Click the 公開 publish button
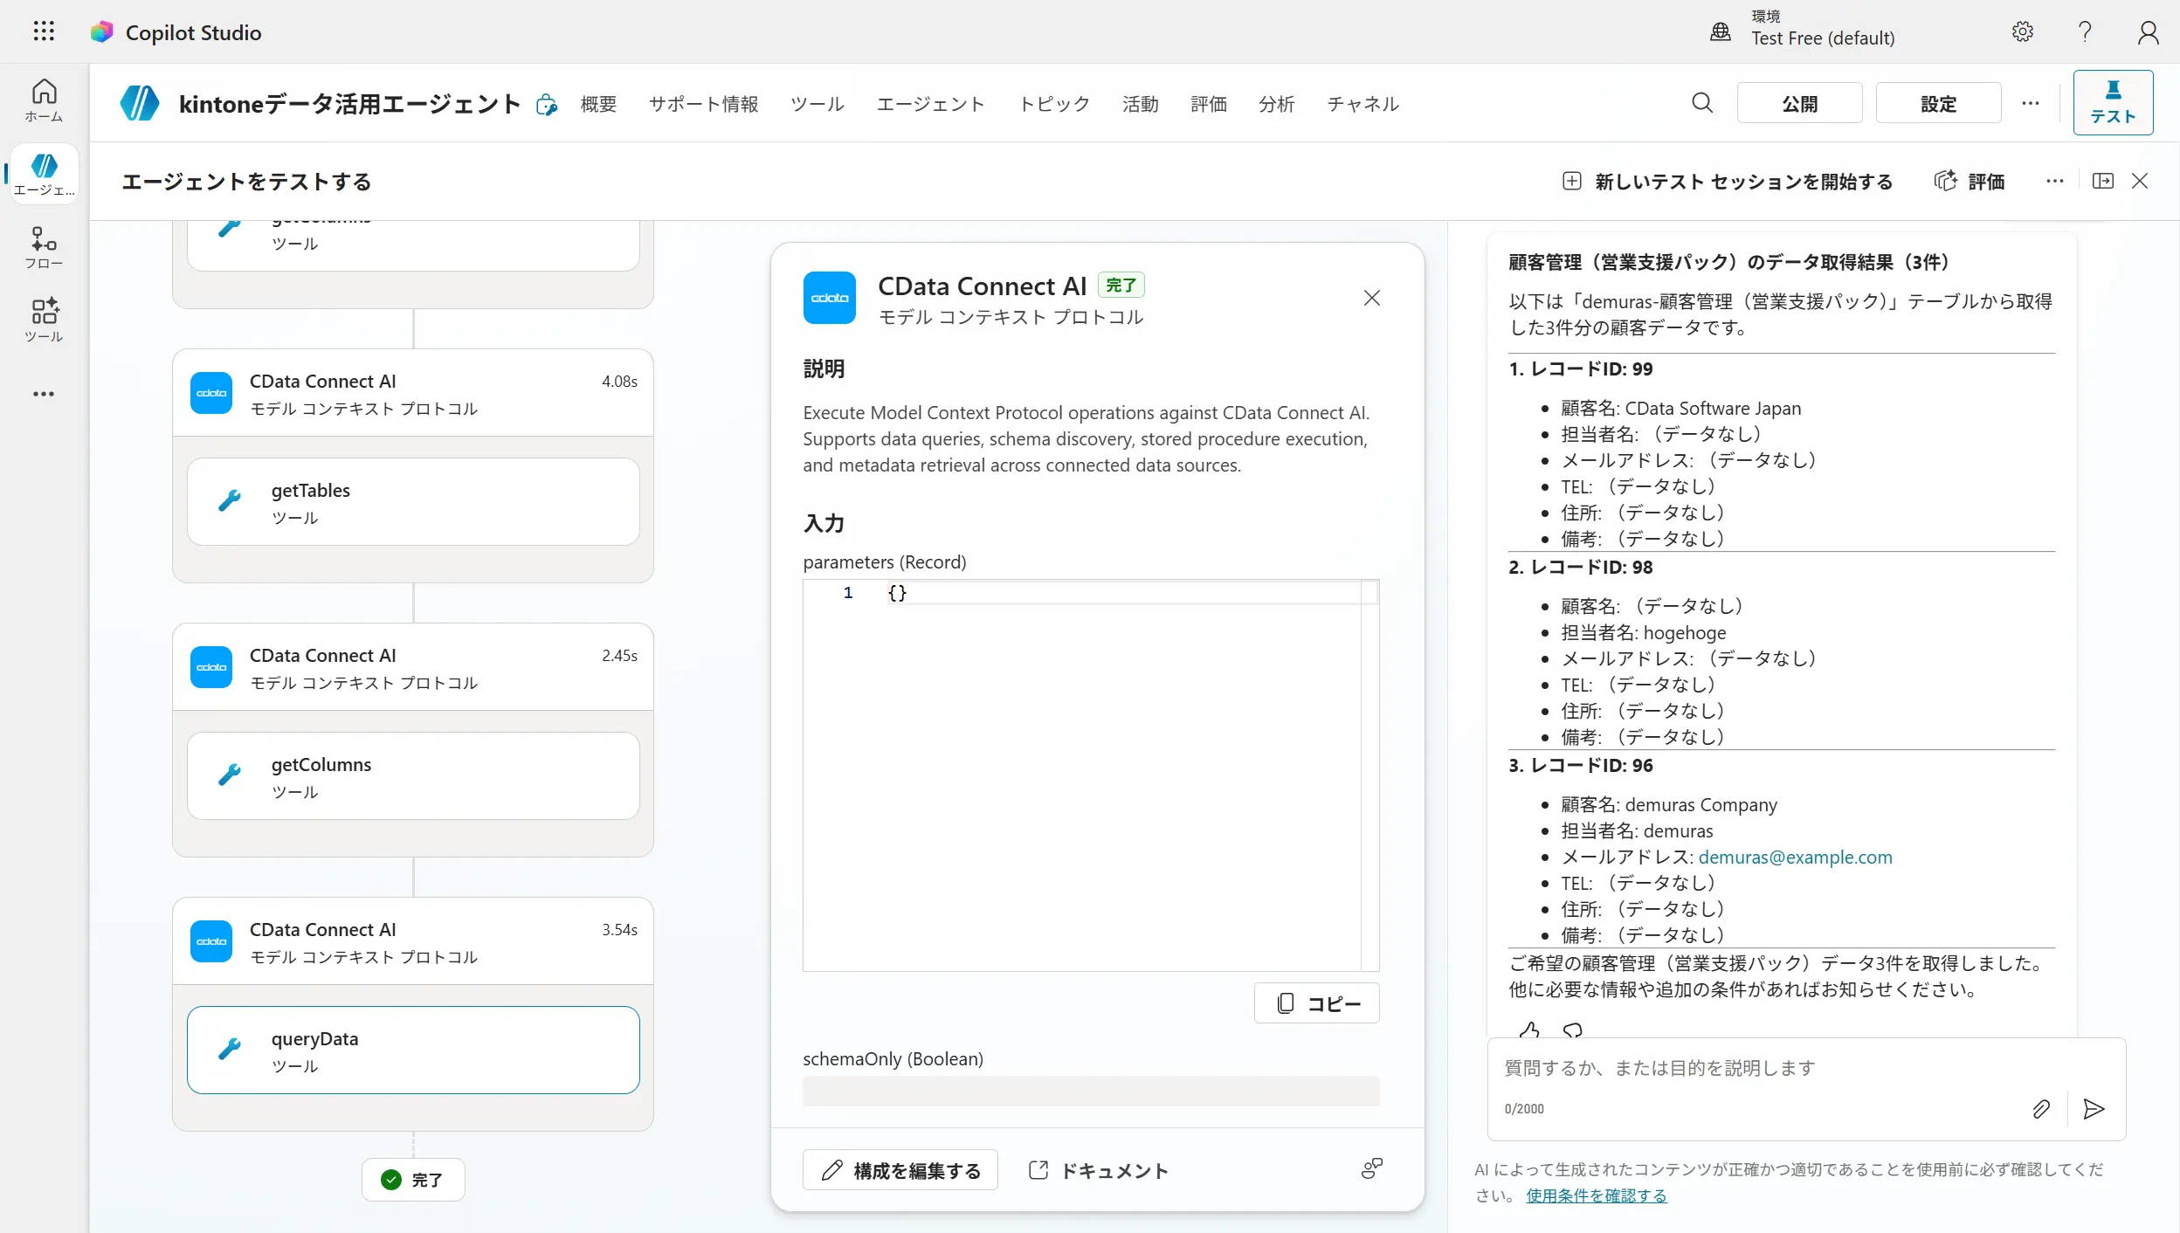Viewport: 2180px width, 1233px height. pyautogui.click(x=1799, y=104)
